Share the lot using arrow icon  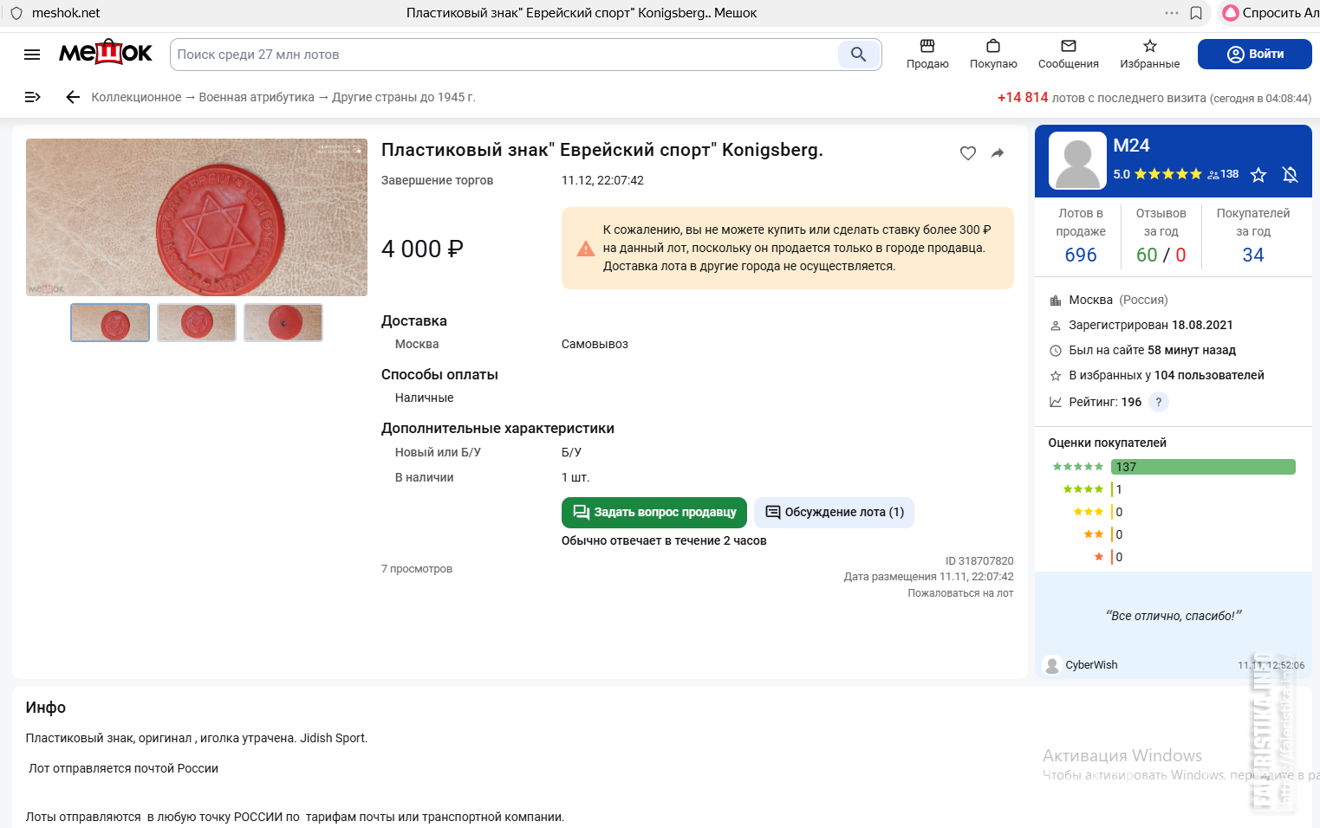(998, 153)
